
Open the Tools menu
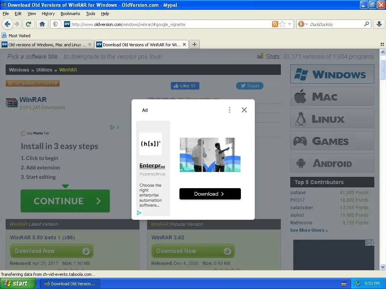click(90, 14)
